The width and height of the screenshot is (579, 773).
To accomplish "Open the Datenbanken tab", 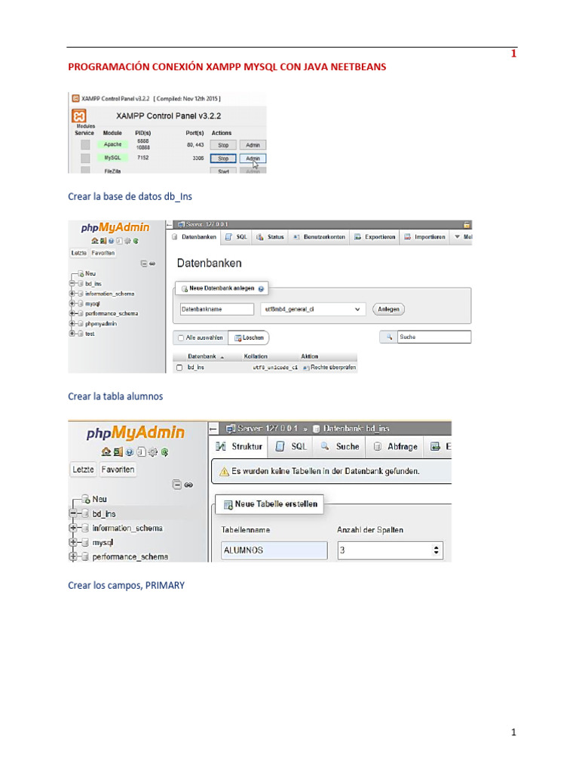I will [195, 237].
